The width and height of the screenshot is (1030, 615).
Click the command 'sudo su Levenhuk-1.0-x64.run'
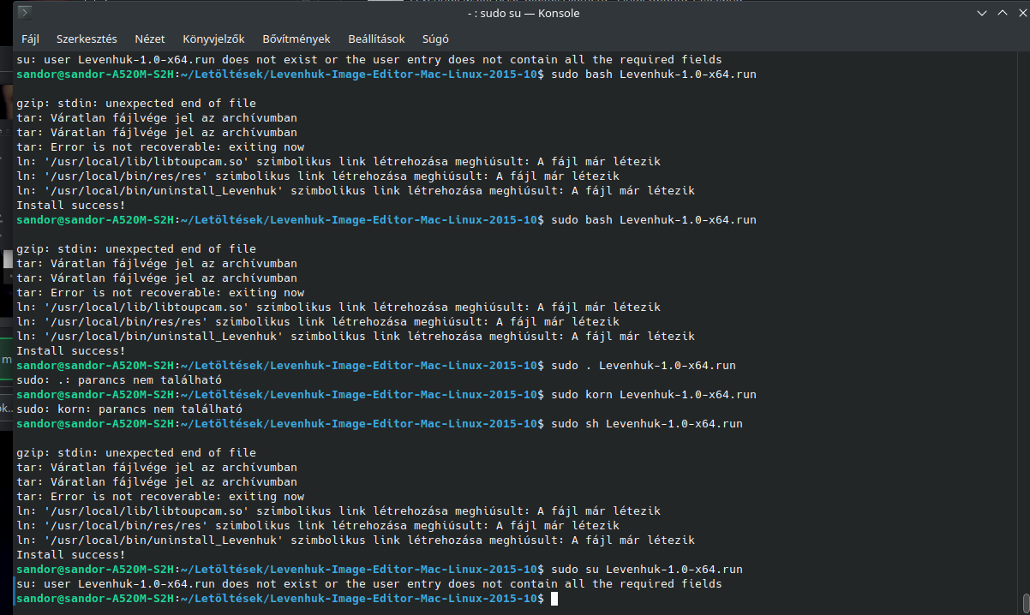[x=646, y=570]
